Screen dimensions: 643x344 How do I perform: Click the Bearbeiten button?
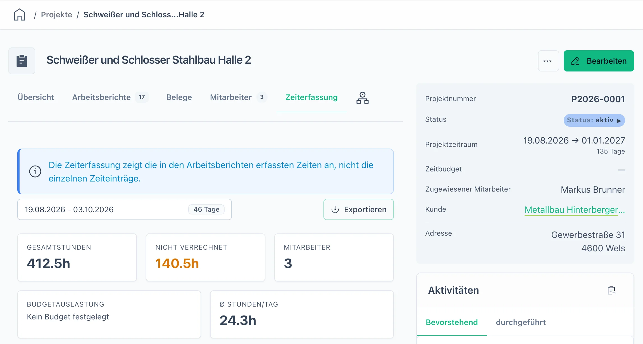pos(599,61)
